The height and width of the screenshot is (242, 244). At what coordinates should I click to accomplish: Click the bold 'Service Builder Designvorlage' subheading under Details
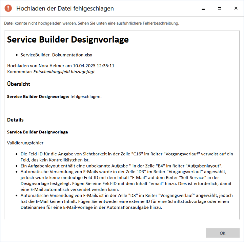point(37,132)
